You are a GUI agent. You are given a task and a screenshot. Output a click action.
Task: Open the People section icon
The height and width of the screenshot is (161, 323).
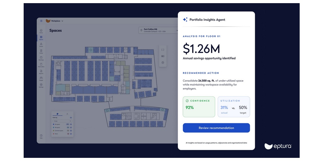click(x=41, y=79)
